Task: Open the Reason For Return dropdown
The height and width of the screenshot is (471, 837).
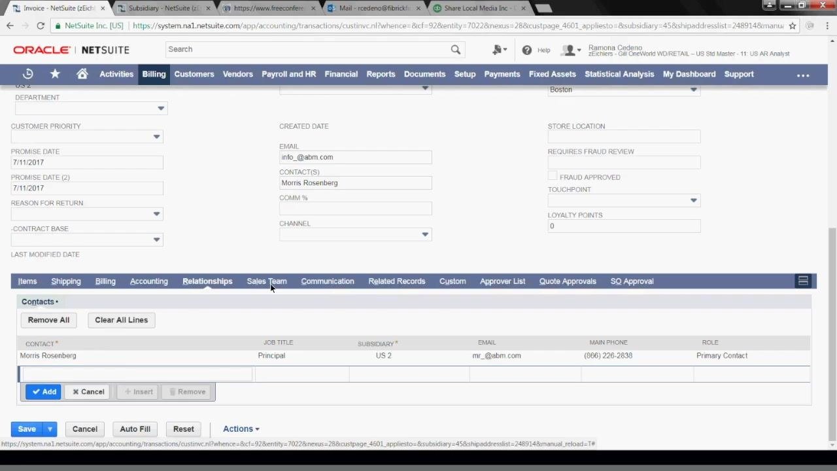Action: (x=156, y=214)
